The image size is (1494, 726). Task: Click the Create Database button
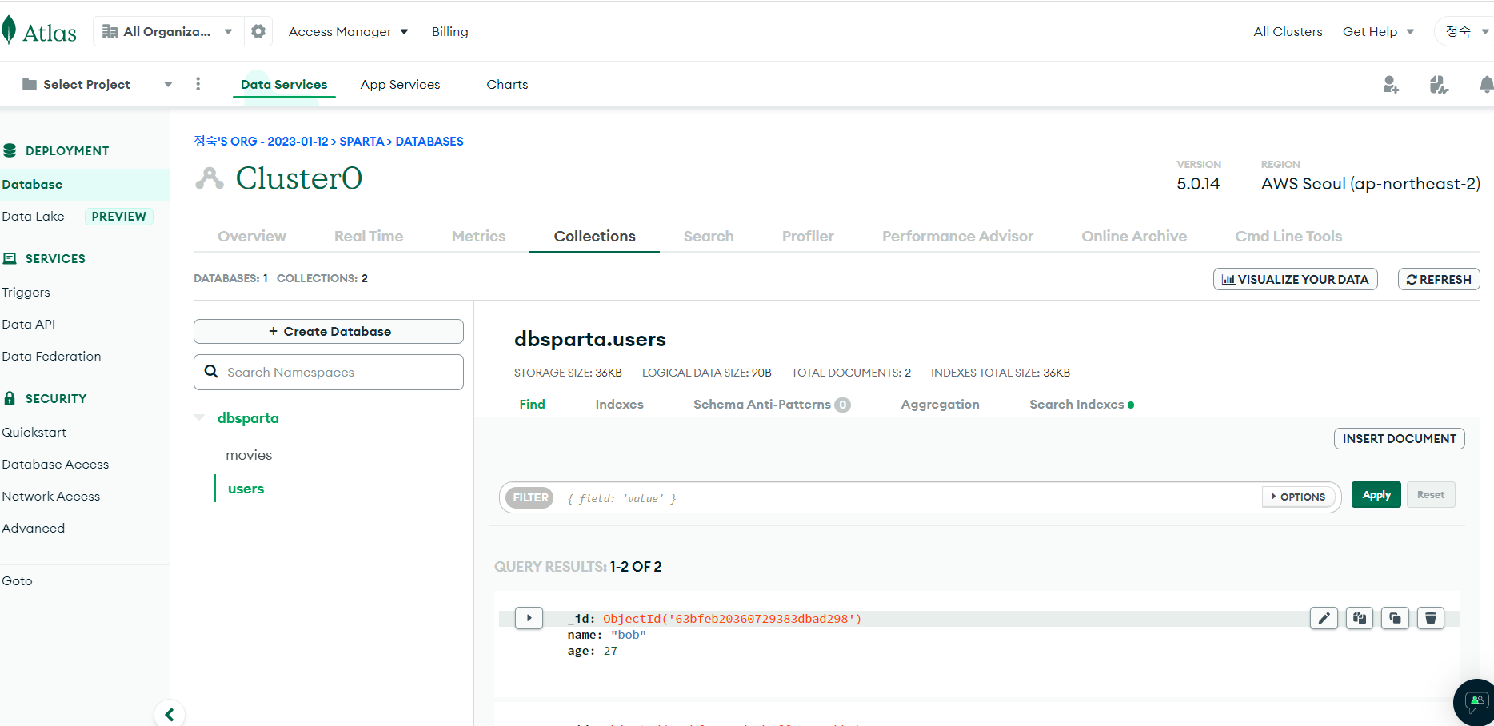(x=329, y=331)
